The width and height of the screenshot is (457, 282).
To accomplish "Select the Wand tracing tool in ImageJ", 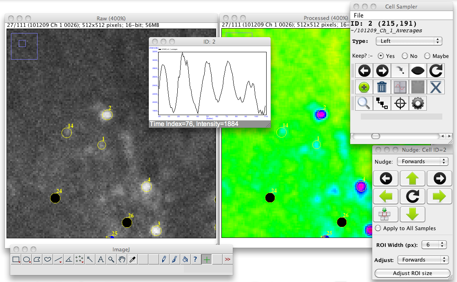I will (x=90, y=259).
